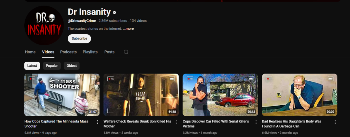
Task: Click '6.6M views • 3 months ago' text
Action: click(x=280, y=132)
